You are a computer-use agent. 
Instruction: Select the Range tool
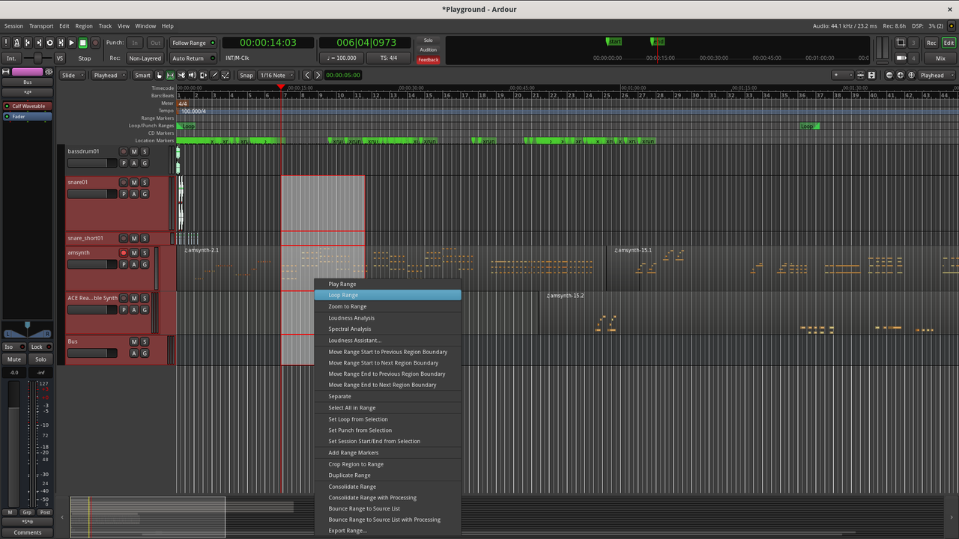pos(170,75)
